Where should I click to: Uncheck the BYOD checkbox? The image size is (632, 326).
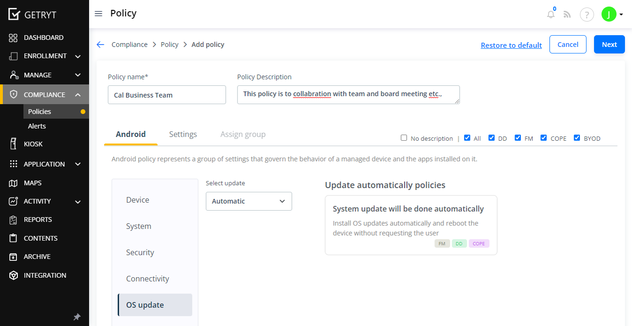pos(577,138)
